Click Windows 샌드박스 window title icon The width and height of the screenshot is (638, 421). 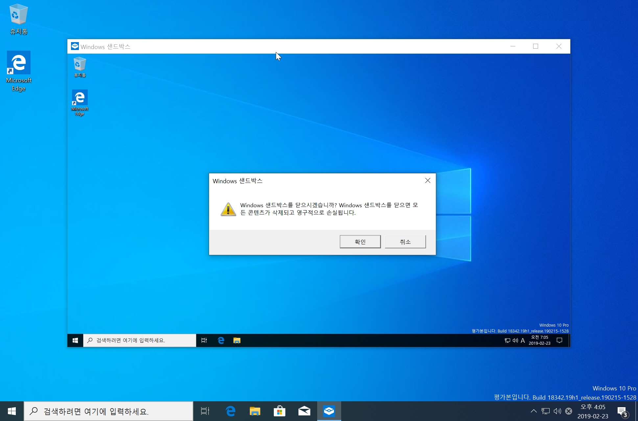75,46
